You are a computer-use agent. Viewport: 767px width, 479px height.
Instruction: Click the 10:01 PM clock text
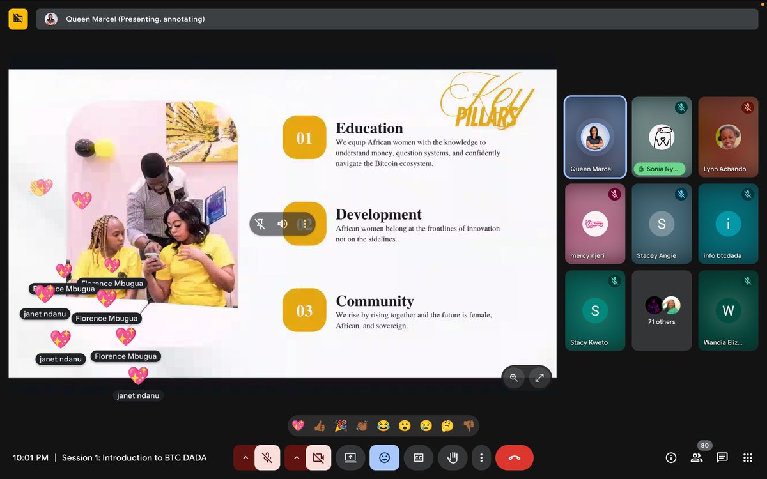31,457
